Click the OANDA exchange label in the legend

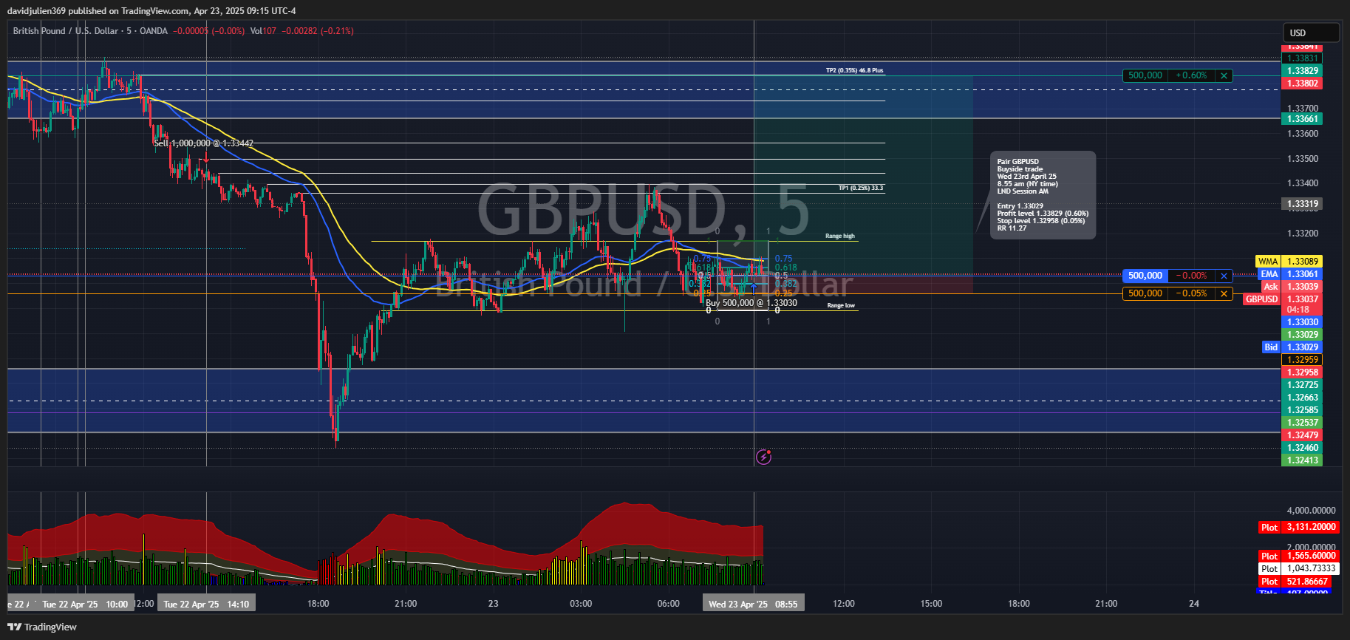point(154,31)
